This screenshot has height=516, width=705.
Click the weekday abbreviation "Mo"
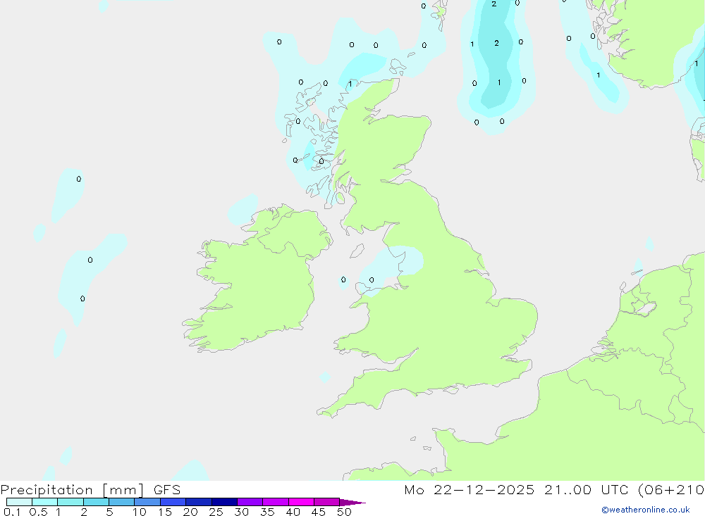[x=414, y=489]
